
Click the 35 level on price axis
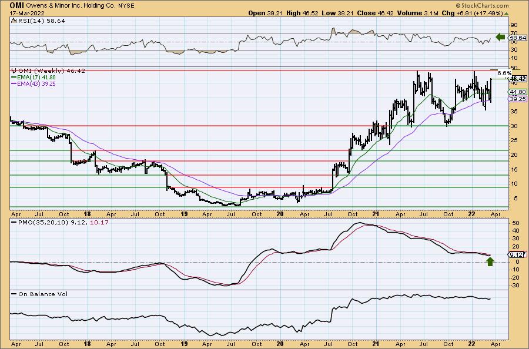point(514,111)
